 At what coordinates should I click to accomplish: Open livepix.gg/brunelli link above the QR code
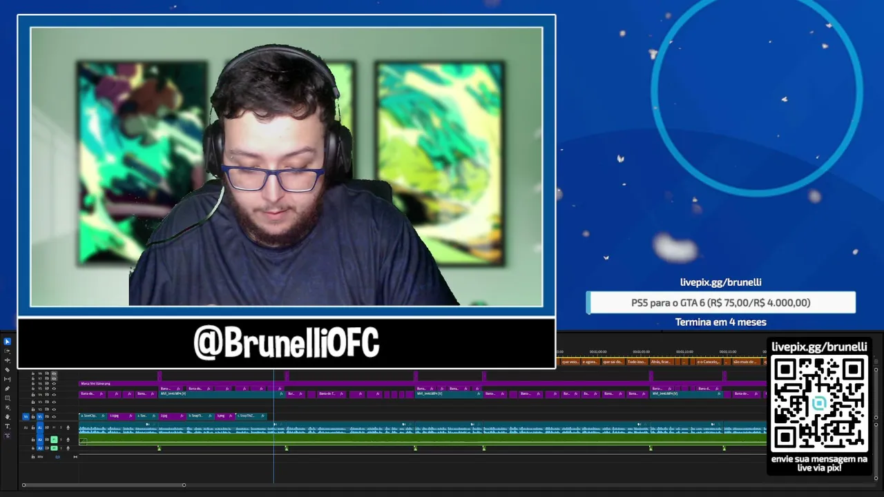pos(819,347)
